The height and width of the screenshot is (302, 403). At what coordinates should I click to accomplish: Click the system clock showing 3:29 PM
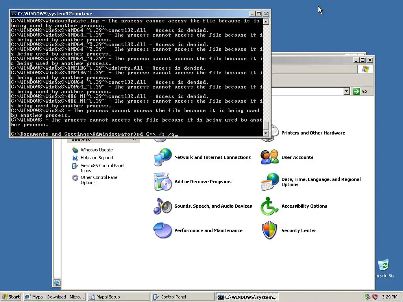pyautogui.click(x=389, y=297)
